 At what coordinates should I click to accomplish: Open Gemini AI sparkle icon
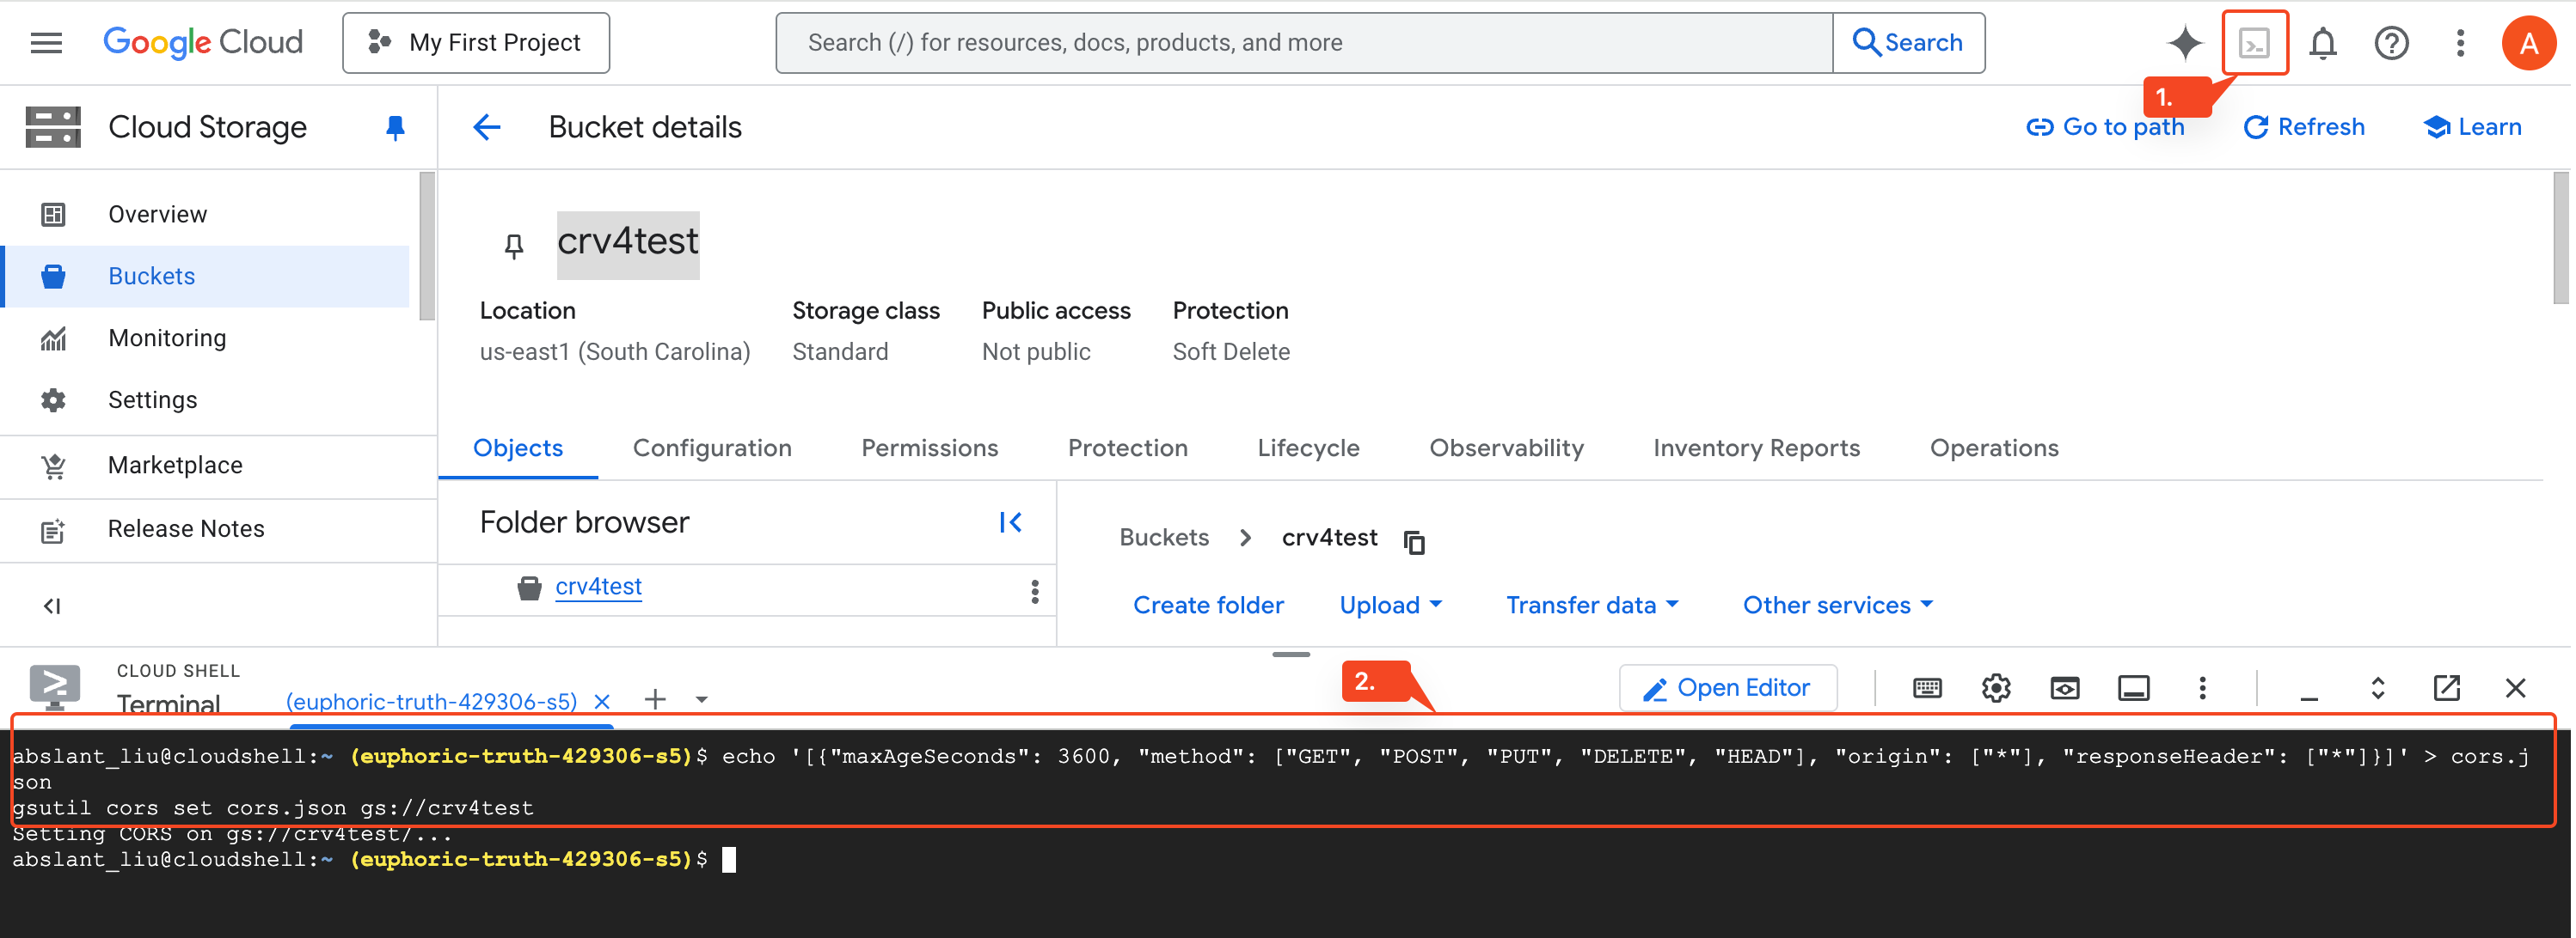[2184, 43]
